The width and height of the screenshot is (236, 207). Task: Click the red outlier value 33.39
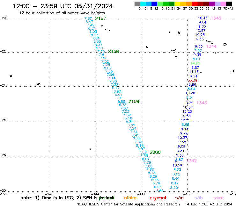click(192, 80)
